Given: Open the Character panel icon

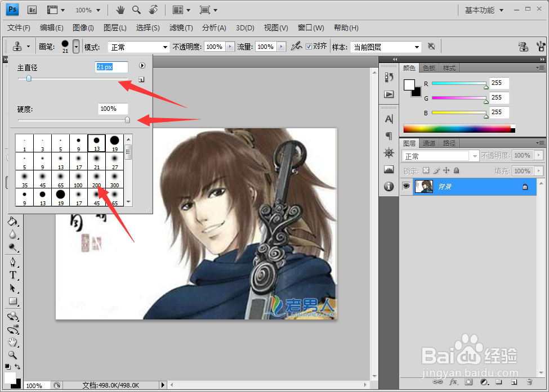Looking at the screenshot, I should pos(389,119).
